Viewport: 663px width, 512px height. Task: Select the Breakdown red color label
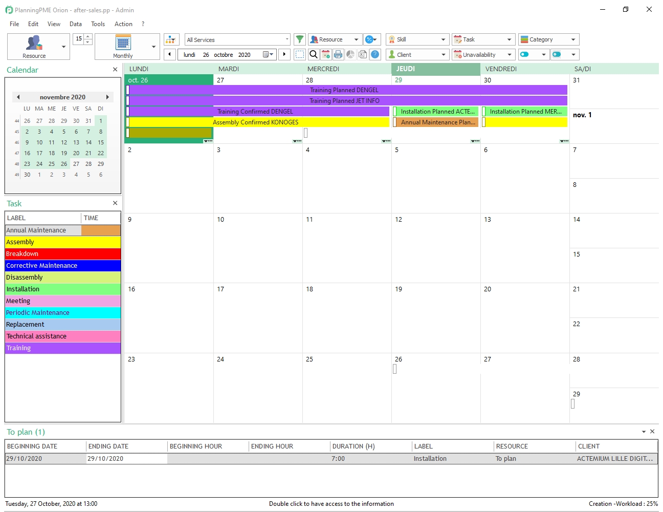[x=62, y=253]
